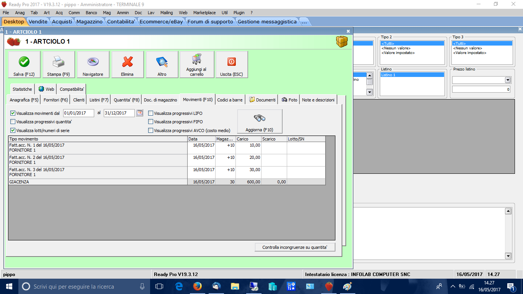Open Task View on taskbar
Viewport: 523px width, 294px height.
[x=159, y=286]
